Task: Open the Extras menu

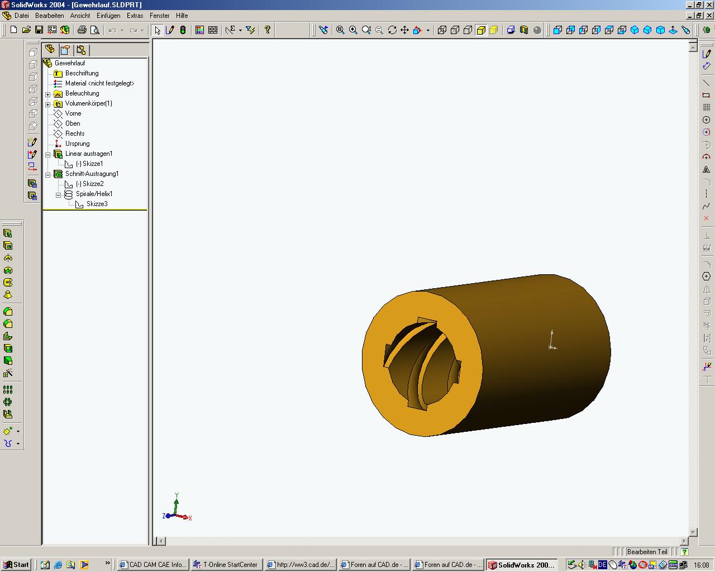Action: coord(135,16)
